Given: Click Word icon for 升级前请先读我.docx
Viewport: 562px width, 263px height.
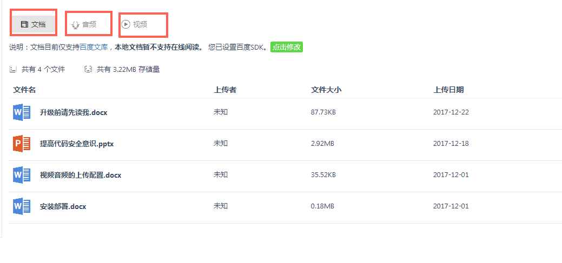Looking at the screenshot, I should click(x=22, y=112).
